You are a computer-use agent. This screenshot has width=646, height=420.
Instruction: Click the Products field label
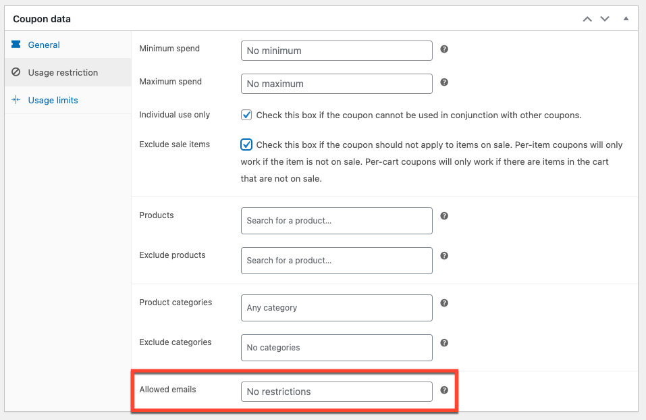tap(157, 215)
